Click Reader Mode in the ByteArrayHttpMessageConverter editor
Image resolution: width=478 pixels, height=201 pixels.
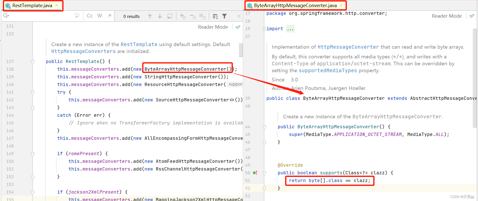pos(447,16)
